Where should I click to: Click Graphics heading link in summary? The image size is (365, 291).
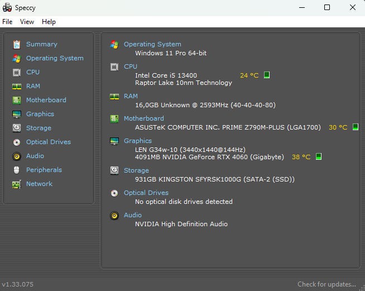point(138,141)
